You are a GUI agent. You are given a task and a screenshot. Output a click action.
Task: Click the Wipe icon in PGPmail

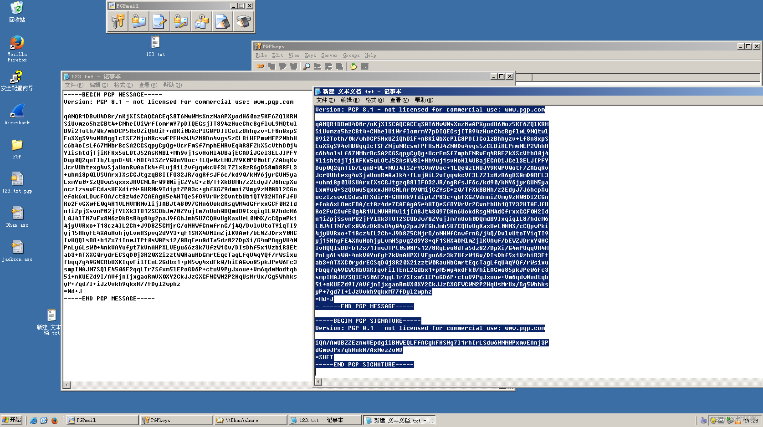[222, 21]
